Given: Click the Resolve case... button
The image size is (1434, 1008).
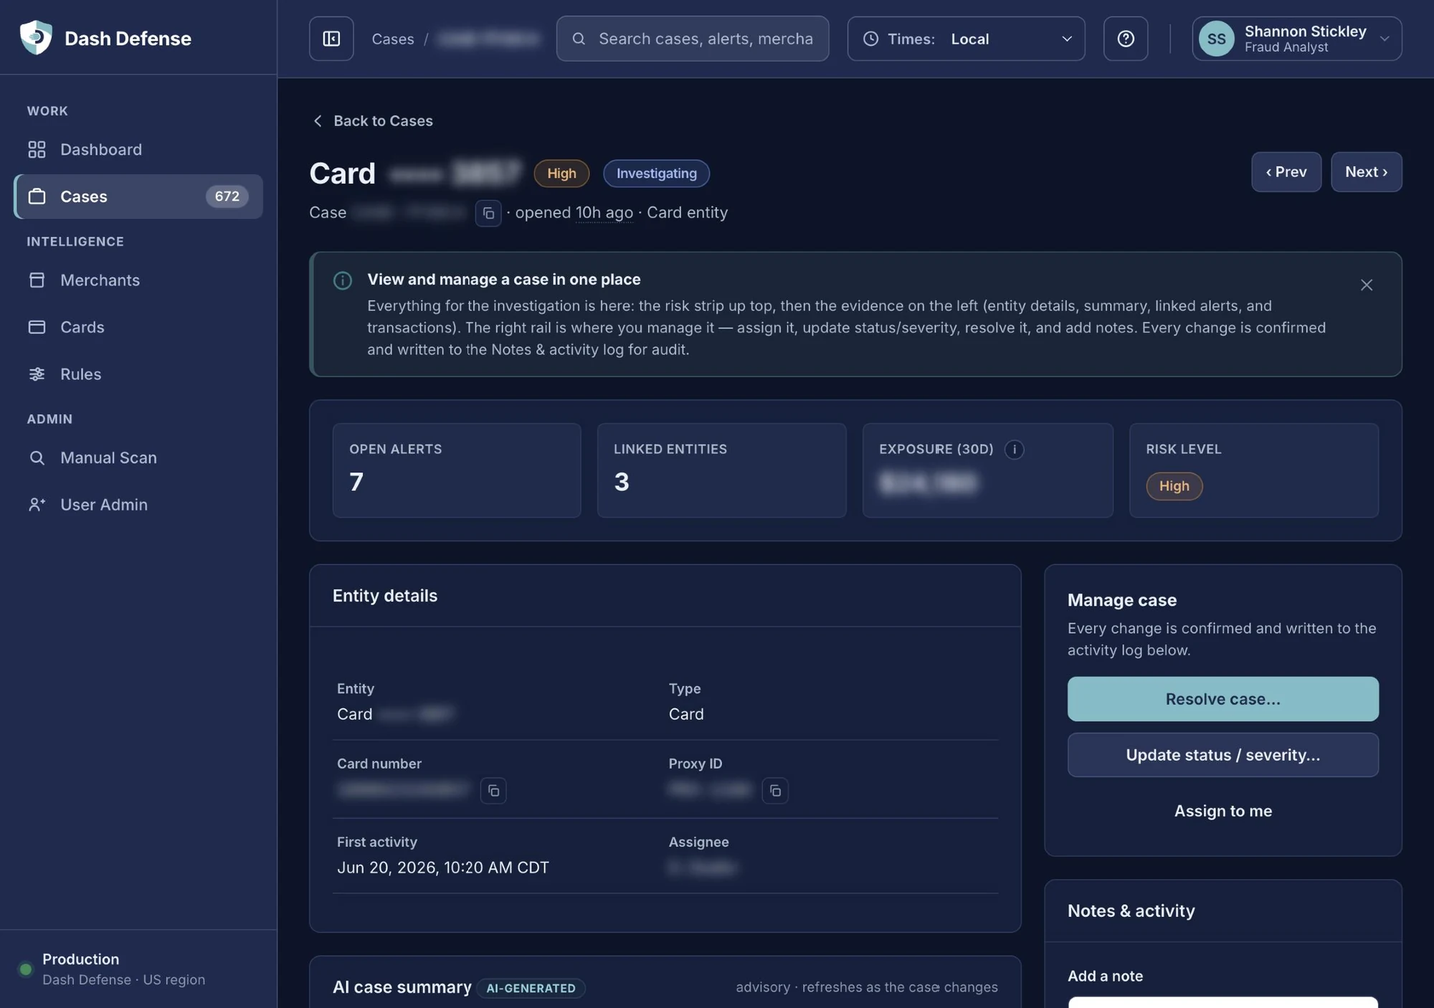Looking at the screenshot, I should [1222, 699].
